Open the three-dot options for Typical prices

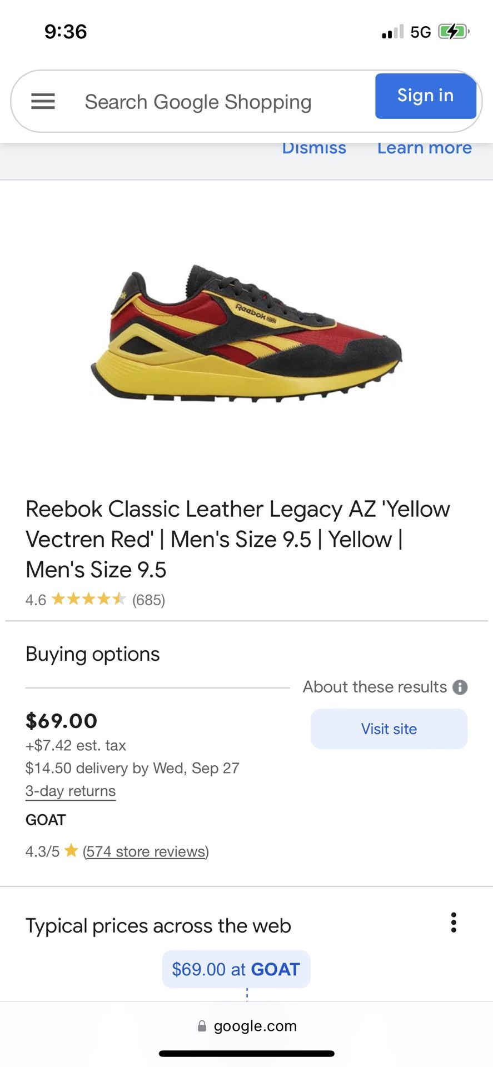[x=454, y=923]
